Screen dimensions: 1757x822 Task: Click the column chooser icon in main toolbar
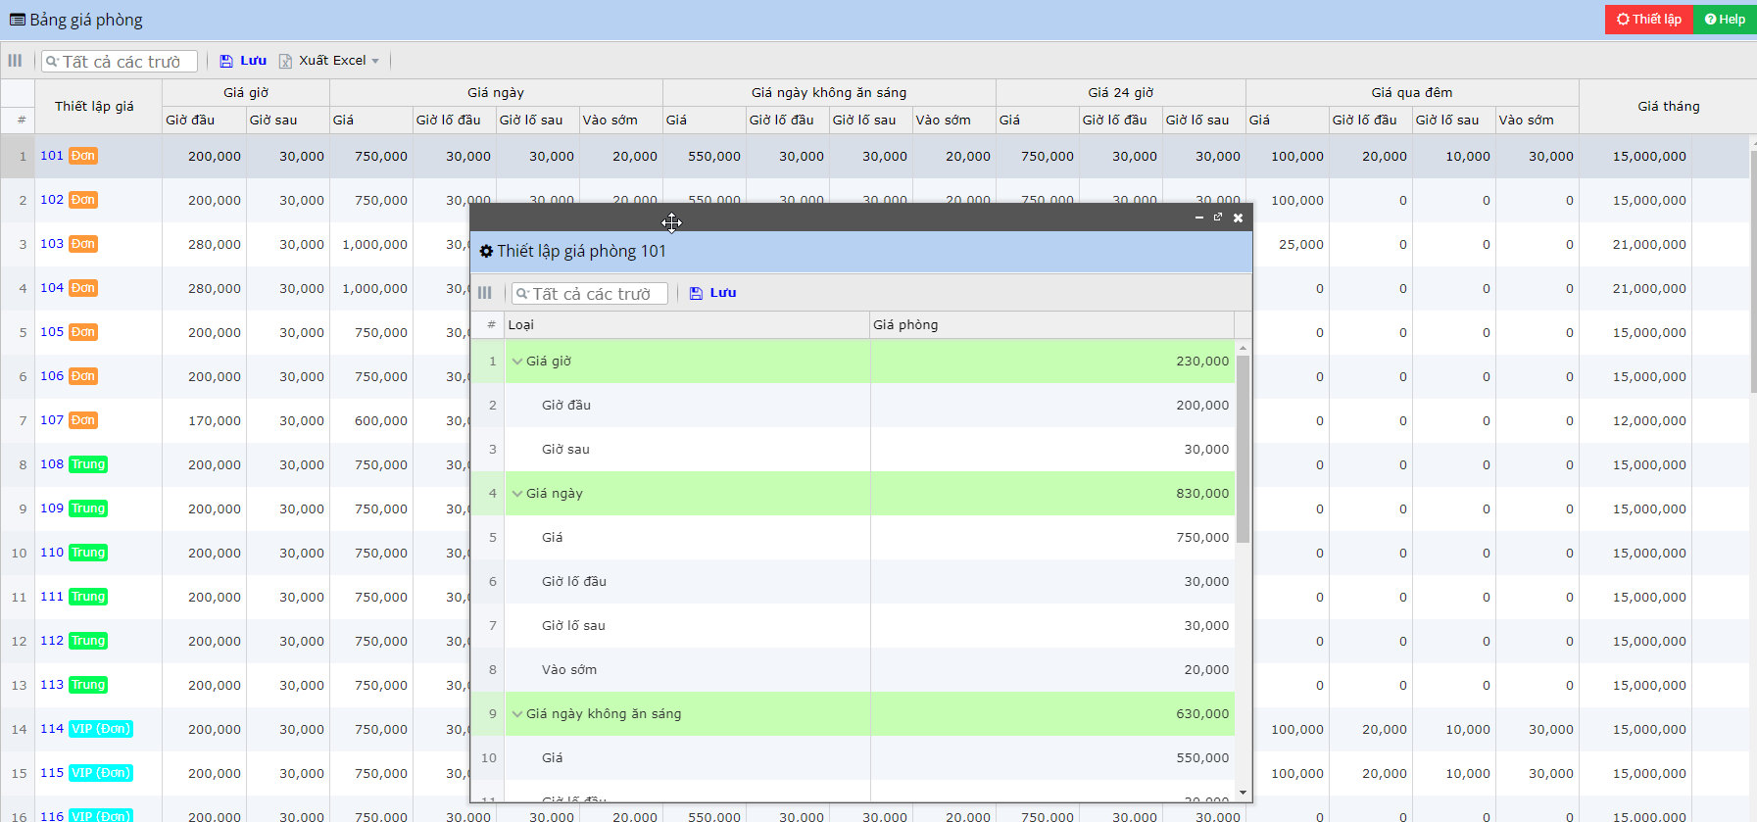(15, 61)
